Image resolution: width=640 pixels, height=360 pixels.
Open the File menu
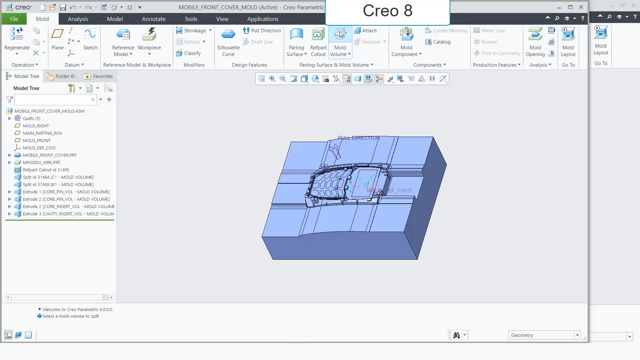tap(14, 19)
